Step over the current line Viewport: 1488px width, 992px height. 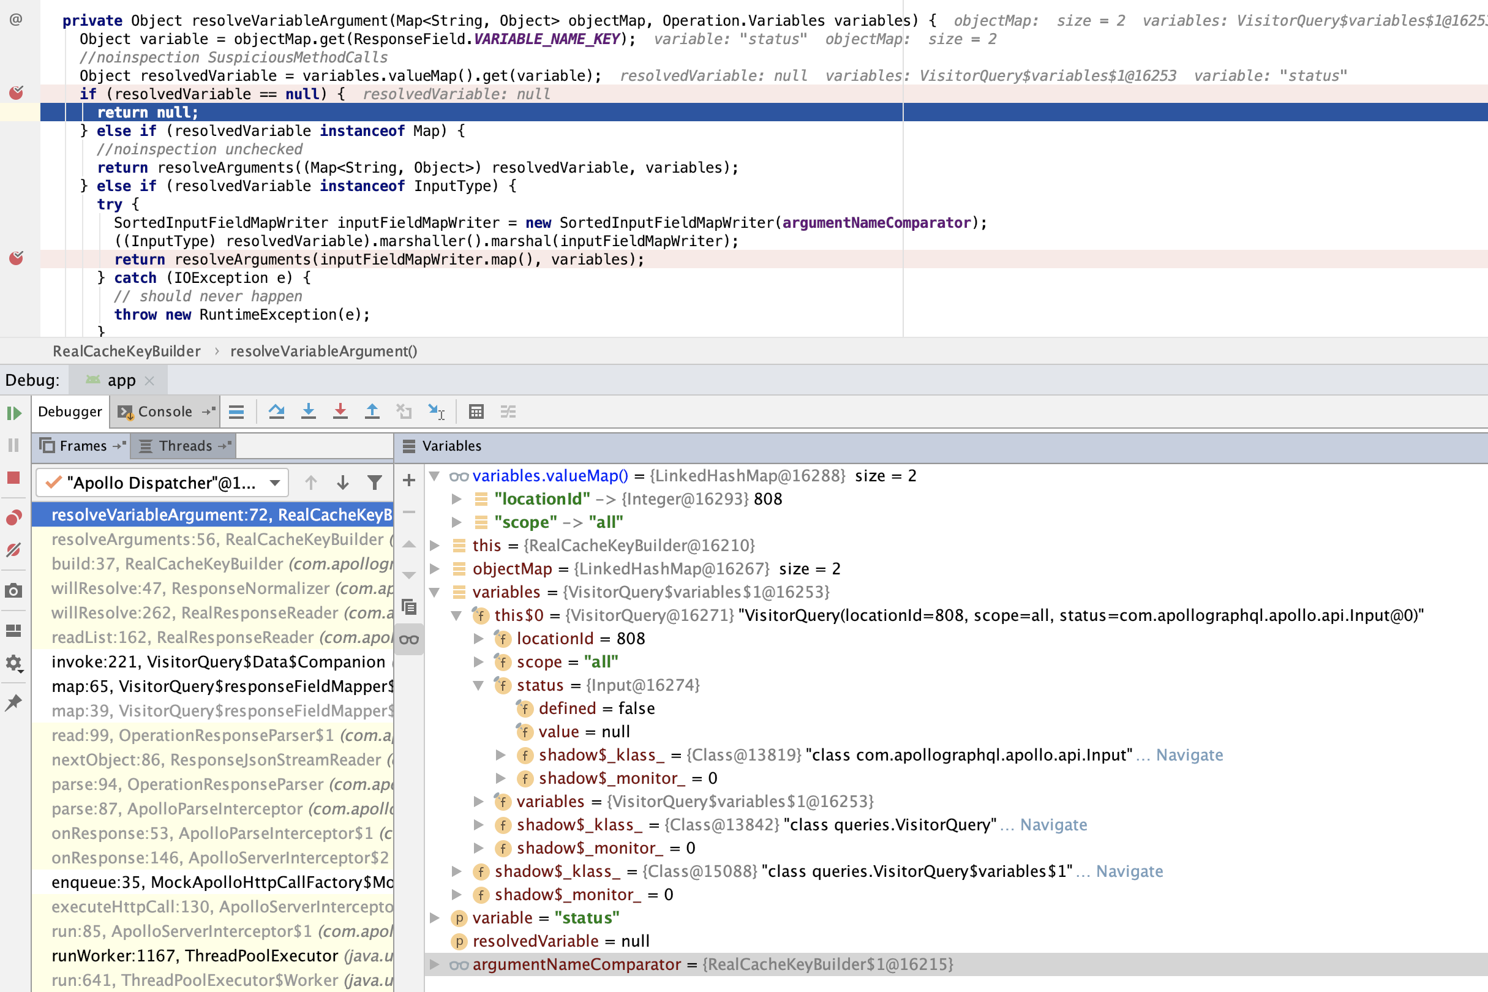coord(277,411)
